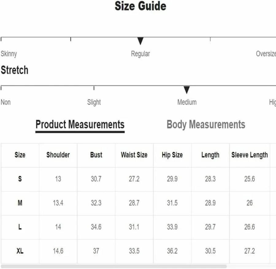The height and width of the screenshot is (269, 276).
Task: Click the horizontal scrollbar below the table
Action: [114, 266]
